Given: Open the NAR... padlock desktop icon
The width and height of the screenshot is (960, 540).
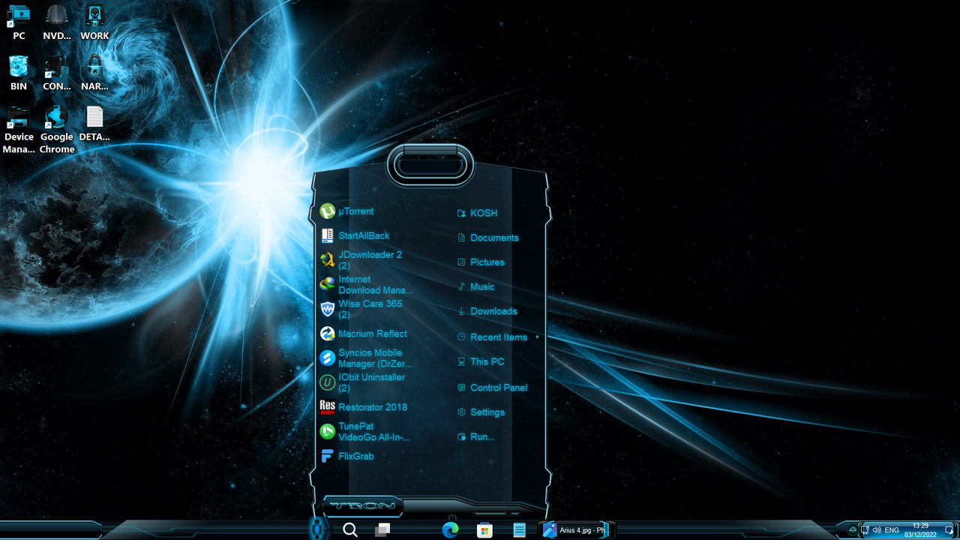Looking at the screenshot, I should click(94, 72).
